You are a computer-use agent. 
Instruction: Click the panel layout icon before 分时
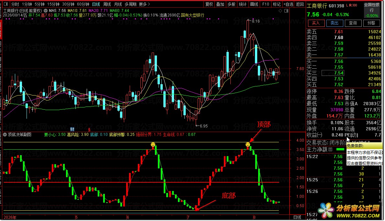point(6,4)
